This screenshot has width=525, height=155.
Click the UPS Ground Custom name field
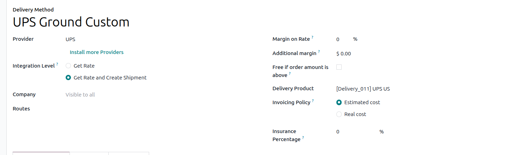(x=71, y=22)
